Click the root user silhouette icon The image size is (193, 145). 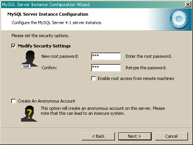click(30, 59)
